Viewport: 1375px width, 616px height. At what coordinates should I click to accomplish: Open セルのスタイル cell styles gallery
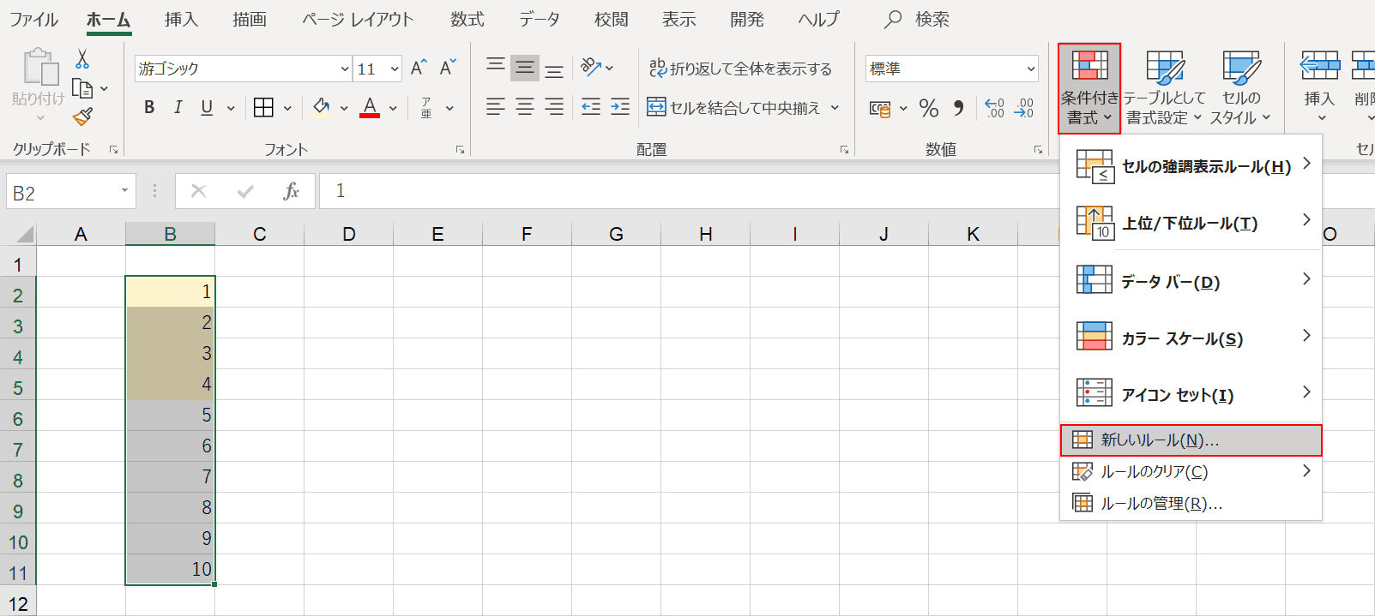tap(1241, 87)
